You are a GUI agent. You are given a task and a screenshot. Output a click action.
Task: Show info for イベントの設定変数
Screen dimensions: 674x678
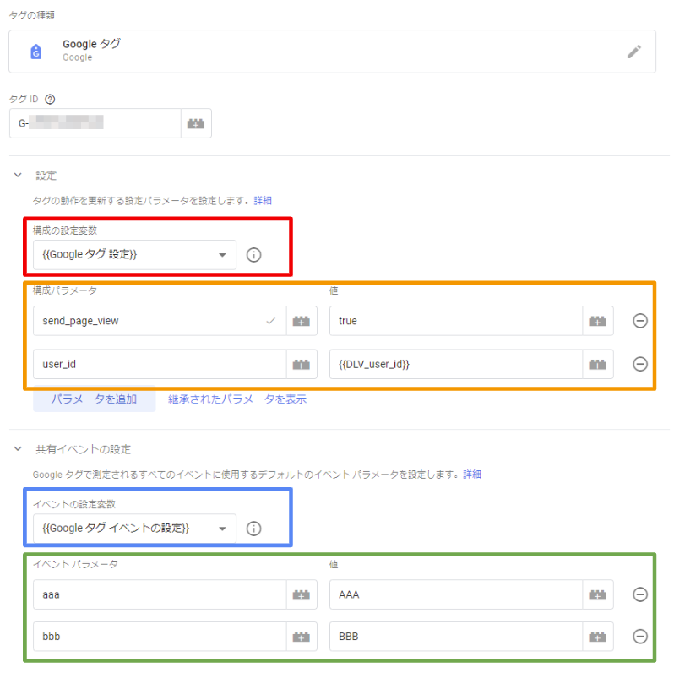coord(254,529)
